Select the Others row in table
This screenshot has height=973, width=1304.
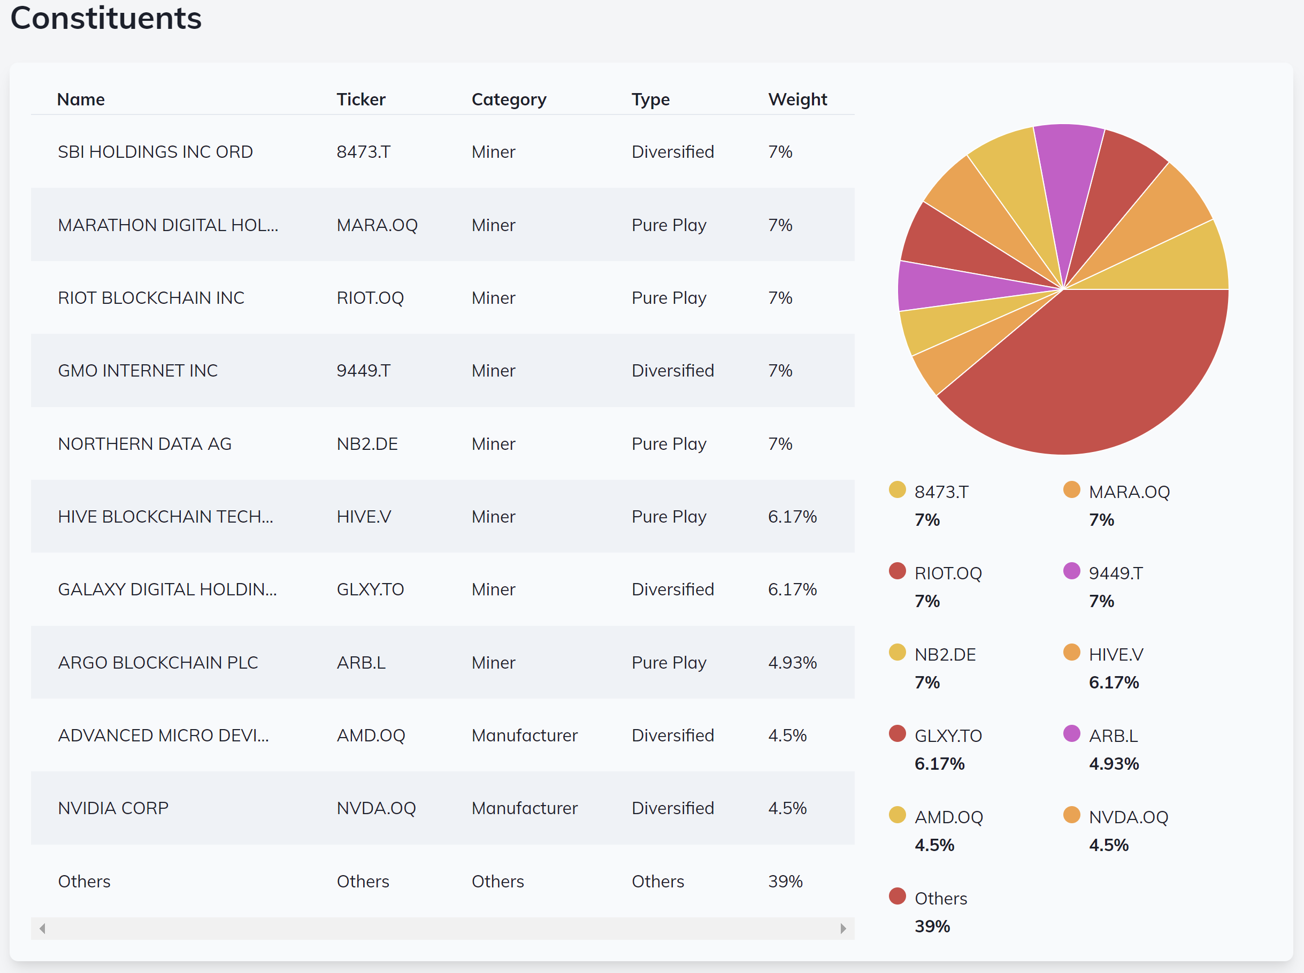(x=84, y=881)
